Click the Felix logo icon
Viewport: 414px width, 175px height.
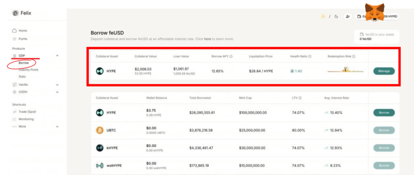point(15,13)
